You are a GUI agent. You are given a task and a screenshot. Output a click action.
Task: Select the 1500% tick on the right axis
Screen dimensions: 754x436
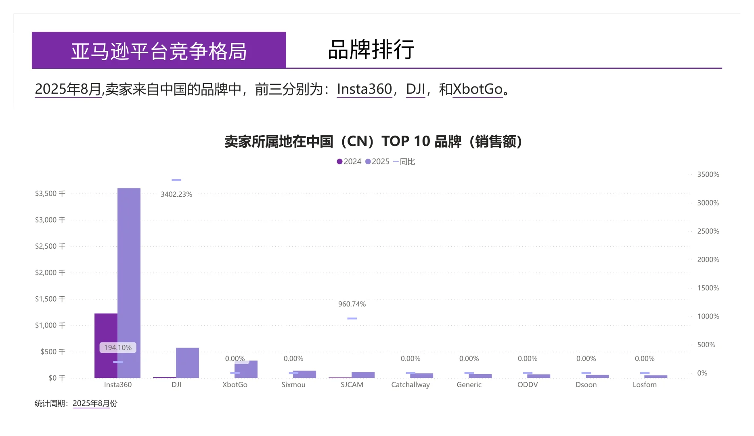pyautogui.click(x=708, y=288)
